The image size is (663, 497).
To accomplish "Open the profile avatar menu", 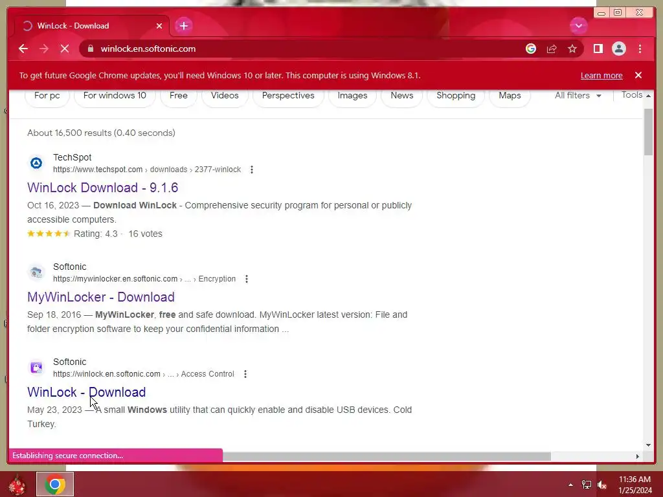I will [x=618, y=49].
